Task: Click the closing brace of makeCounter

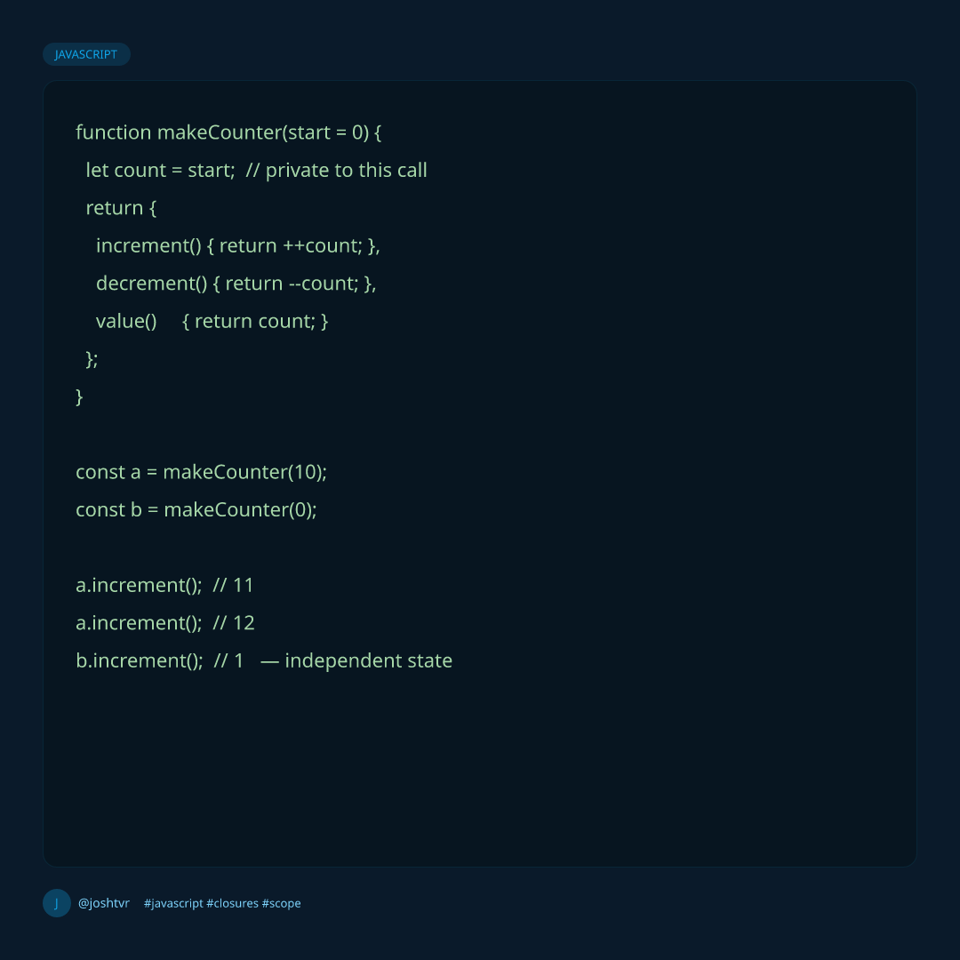Action: pos(79,396)
